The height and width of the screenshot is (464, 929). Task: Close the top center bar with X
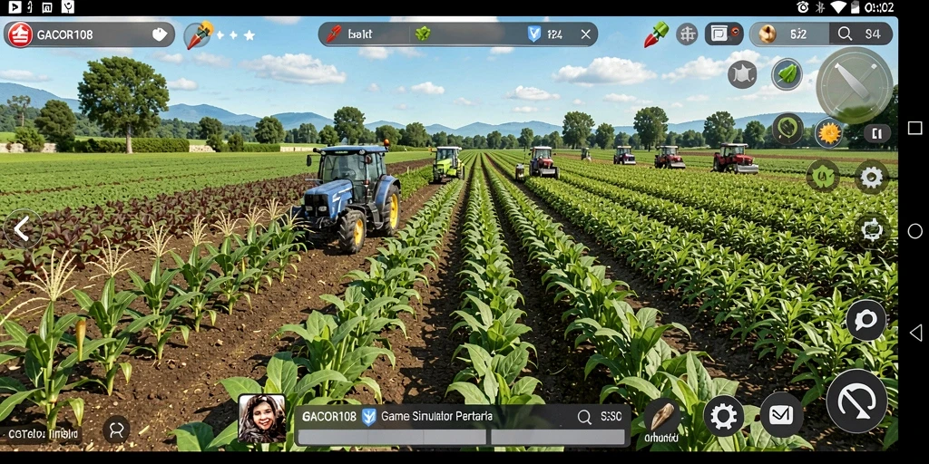585,34
